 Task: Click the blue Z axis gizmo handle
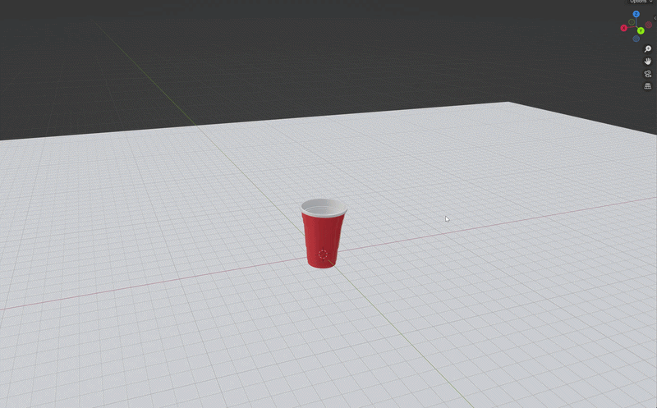(636, 14)
